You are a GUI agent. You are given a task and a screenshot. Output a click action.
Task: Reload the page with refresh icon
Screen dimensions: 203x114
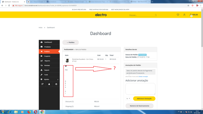coord(9,6)
